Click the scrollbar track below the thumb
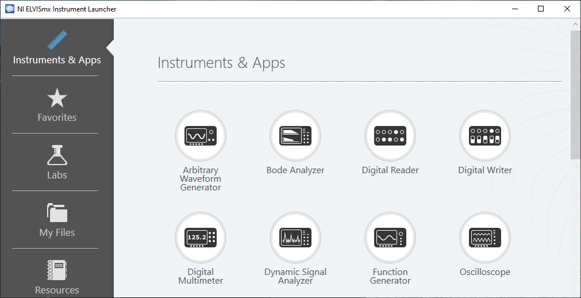 click(575, 230)
